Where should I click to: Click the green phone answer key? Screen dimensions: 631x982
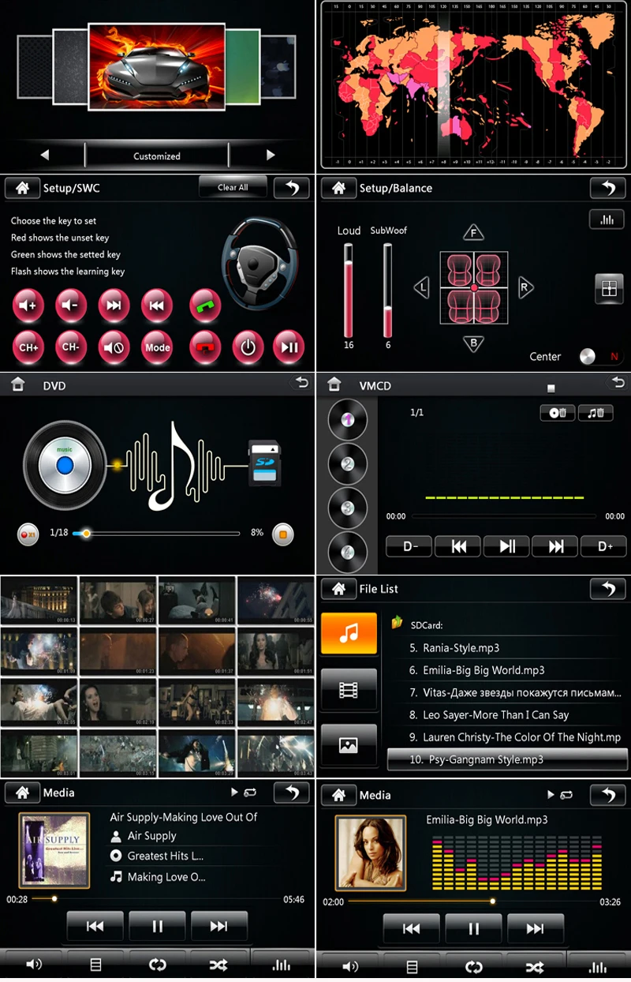(205, 305)
